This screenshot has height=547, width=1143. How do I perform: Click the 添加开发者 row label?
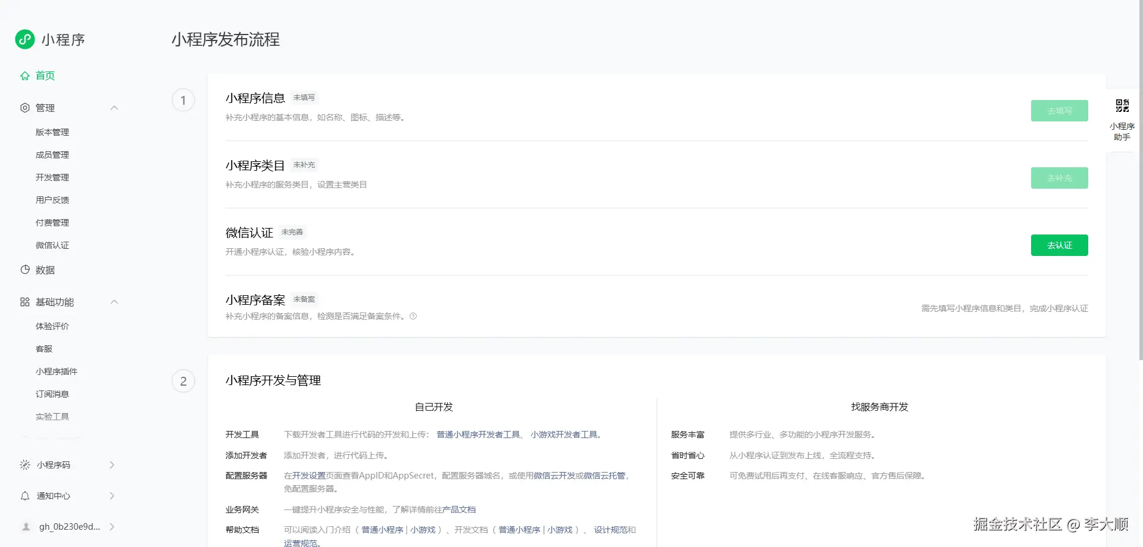(246, 455)
